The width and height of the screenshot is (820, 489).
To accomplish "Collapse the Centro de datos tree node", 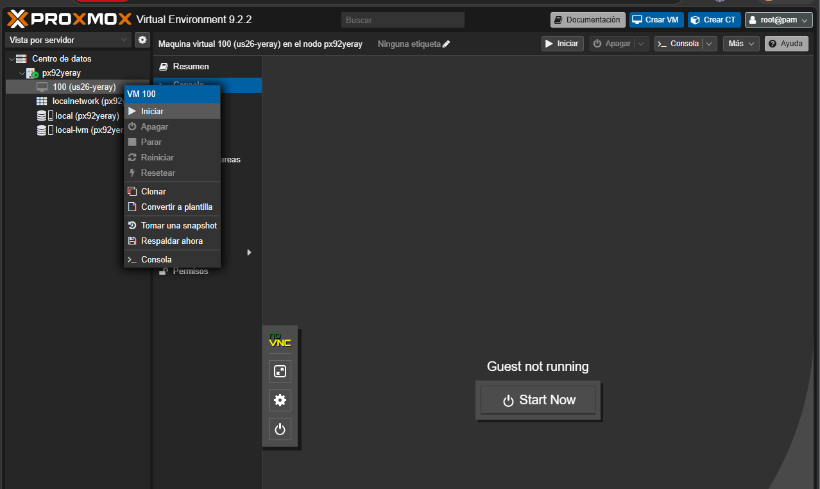I will pyautogui.click(x=12, y=59).
